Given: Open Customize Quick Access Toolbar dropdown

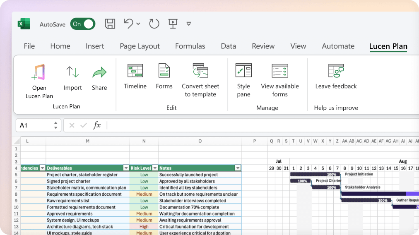Looking at the screenshot, I should [189, 24].
